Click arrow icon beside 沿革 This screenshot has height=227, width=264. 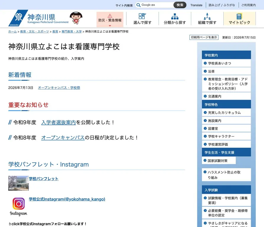click(x=205, y=71)
